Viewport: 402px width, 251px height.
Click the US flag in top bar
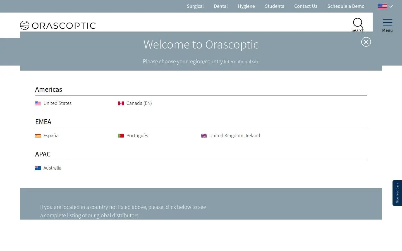[382, 6]
